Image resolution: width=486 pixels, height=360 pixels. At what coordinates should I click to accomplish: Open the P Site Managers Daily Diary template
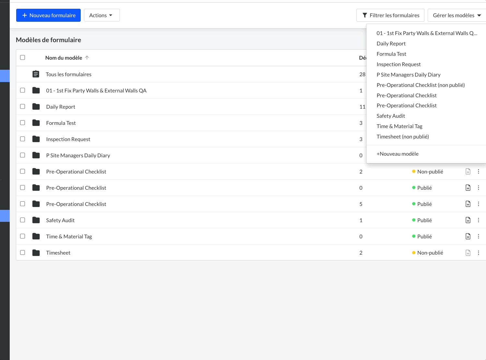pos(78,155)
